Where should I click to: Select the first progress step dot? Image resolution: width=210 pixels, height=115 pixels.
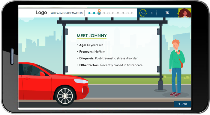tap(89, 13)
